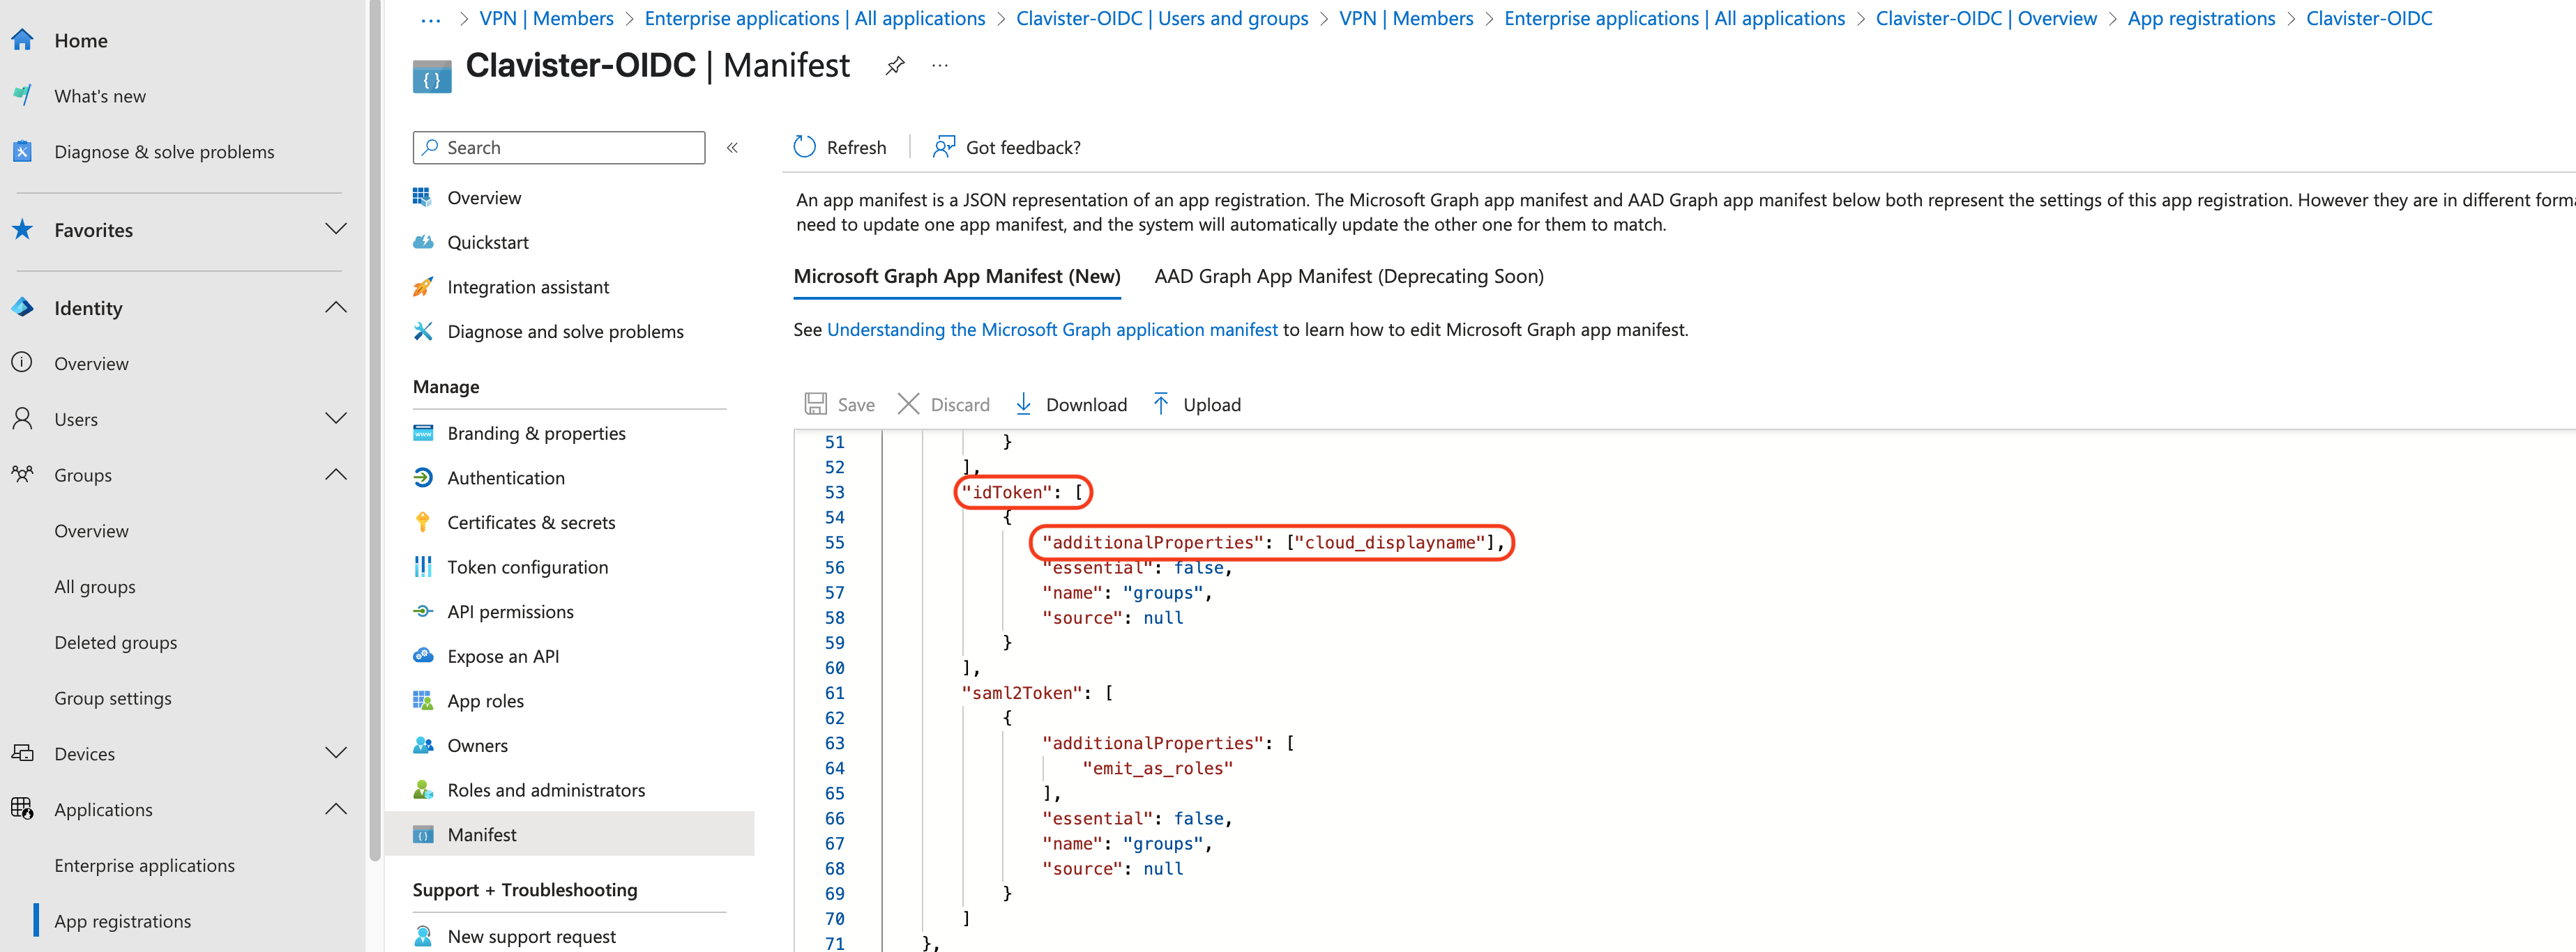Expand the Devices section chevron
This screenshot has height=952, width=2576.
336,752
